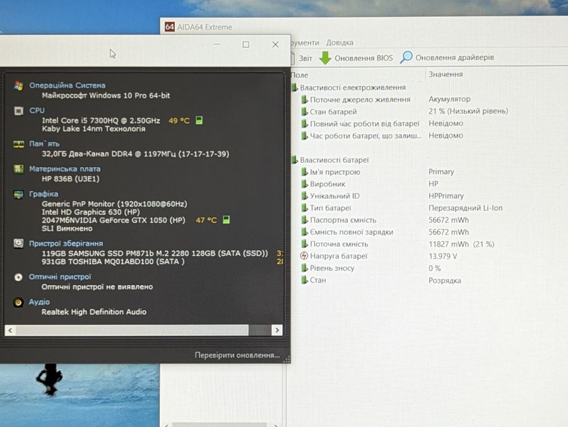The height and width of the screenshot is (427, 568).
Task: Open the Материнська плата section link
Action: 65,169
